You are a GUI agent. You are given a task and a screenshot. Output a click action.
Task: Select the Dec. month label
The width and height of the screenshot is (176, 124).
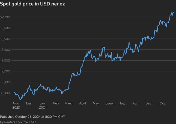29,103
